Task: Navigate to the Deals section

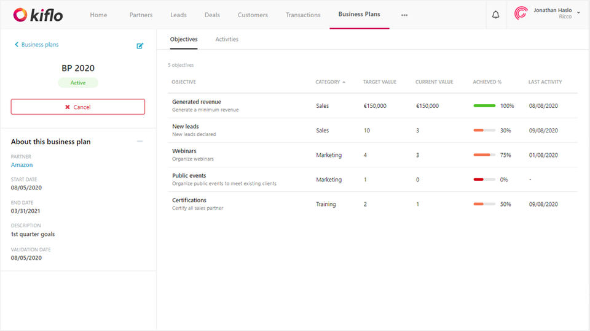Action: pyautogui.click(x=212, y=15)
